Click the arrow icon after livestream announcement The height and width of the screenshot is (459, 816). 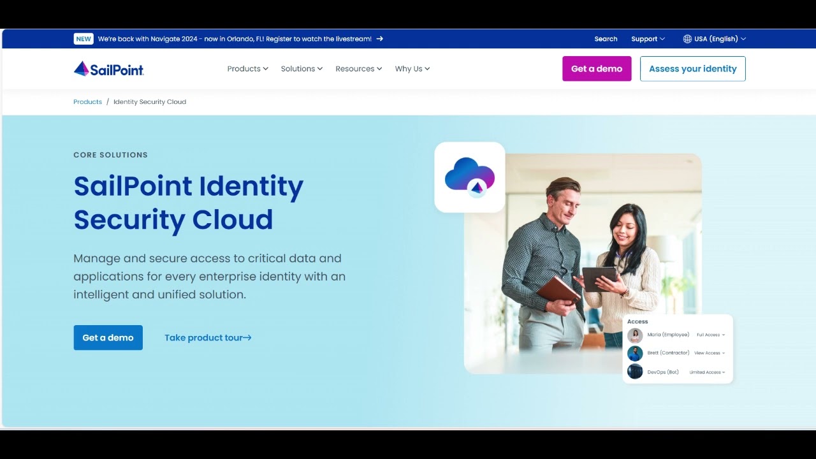tap(380, 39)
